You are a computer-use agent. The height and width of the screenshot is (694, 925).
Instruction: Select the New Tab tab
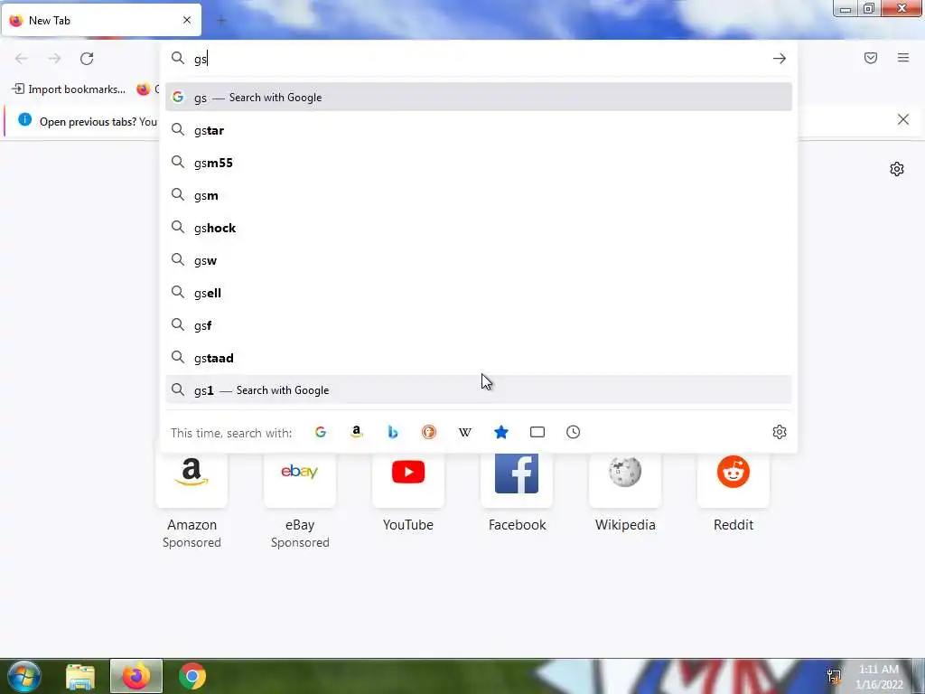[x=101, y=20]
